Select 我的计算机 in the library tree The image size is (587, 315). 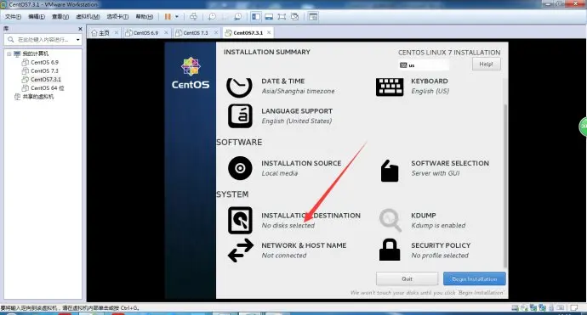click(35, 53)
